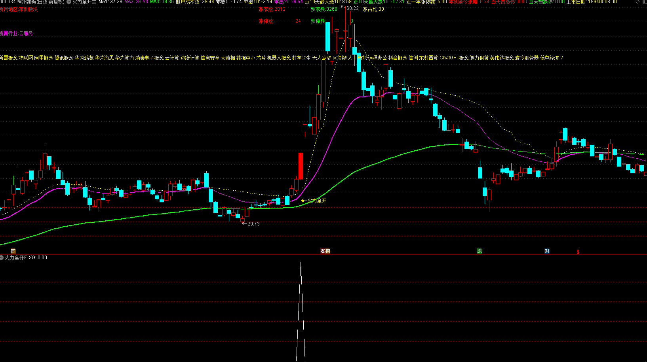Click the 阿里概念 concept tag

click(44, 58)
